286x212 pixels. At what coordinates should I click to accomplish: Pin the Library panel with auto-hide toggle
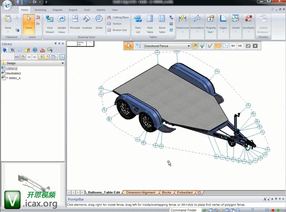[x=59, y=44]
